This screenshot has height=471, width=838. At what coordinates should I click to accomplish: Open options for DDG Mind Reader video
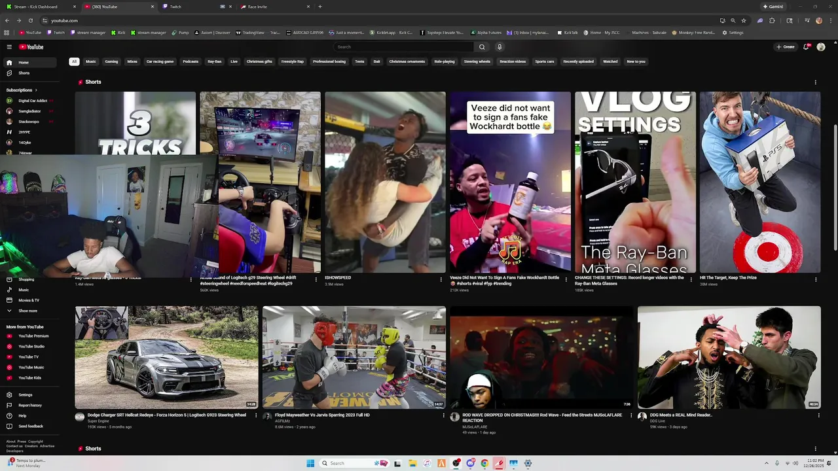819,415
